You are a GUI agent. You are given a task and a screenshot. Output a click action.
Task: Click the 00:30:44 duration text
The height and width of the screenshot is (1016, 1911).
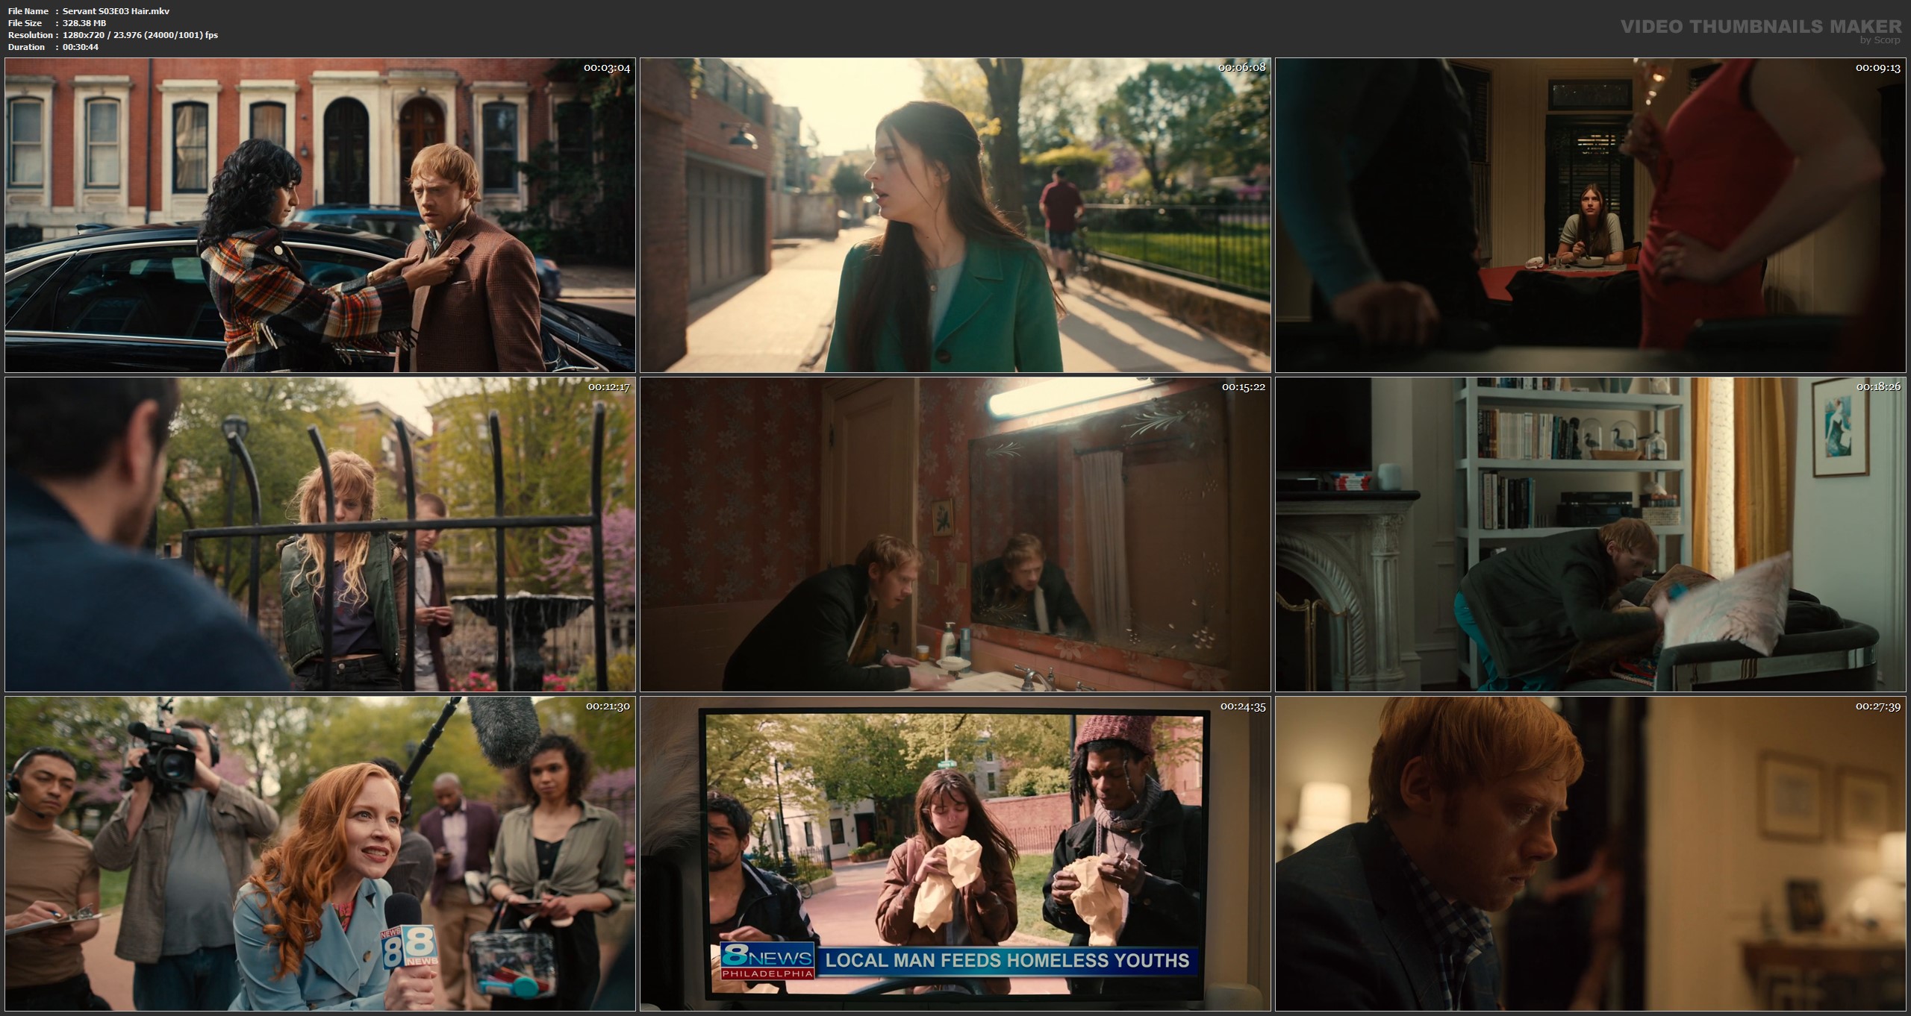[x=81, y=47]
